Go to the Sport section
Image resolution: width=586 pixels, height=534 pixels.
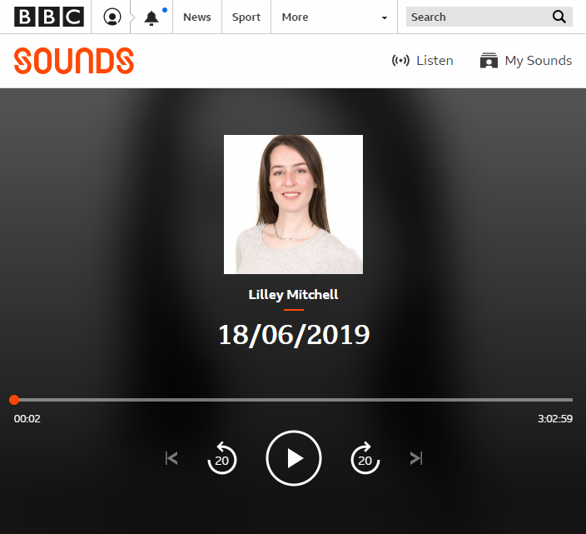[x=246, y=17]
